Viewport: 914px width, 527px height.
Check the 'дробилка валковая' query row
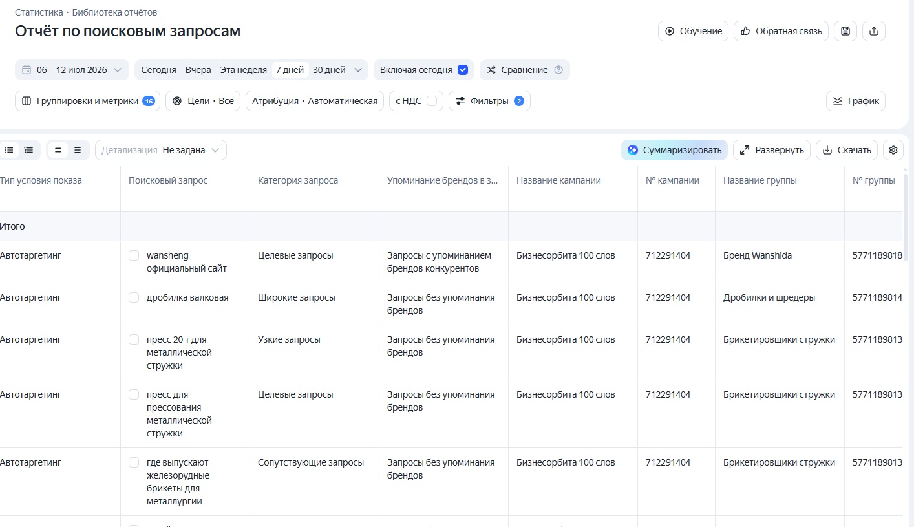pos(134,297)
